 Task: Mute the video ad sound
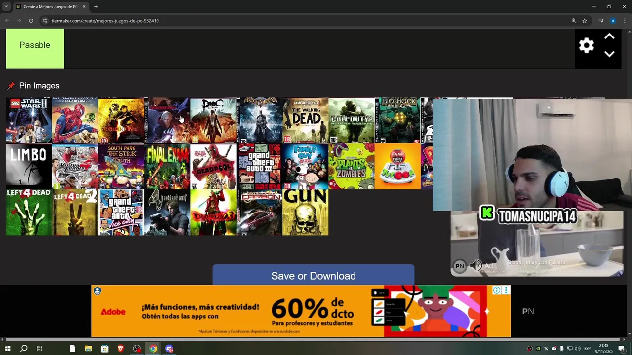coord(475,266)
